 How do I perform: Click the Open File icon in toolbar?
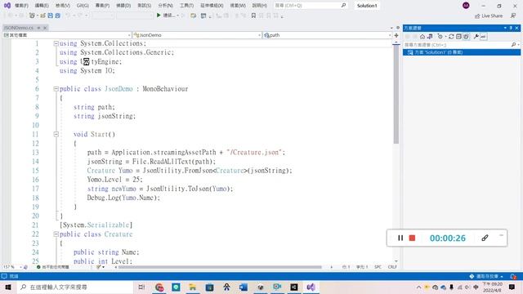tap(42, 16)
